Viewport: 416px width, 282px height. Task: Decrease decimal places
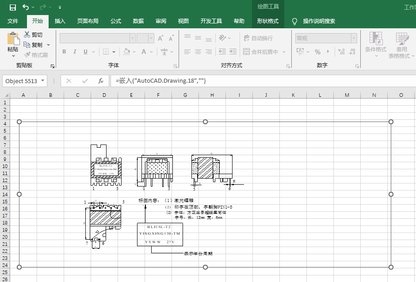click(x=352, y=52)
